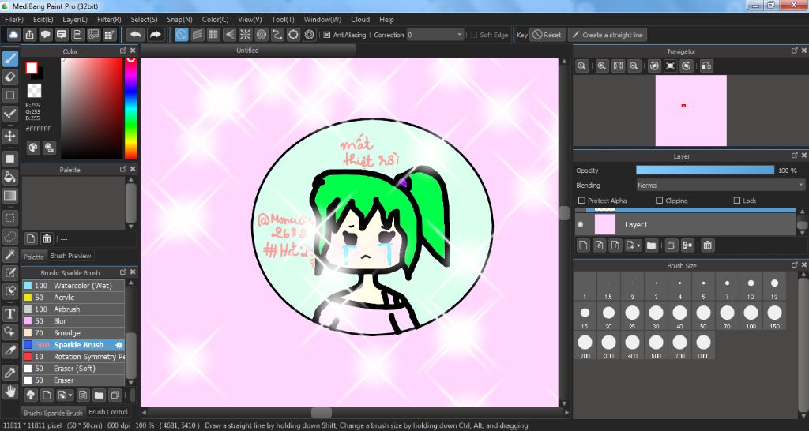Enable the crisscross grid snap

[x=213, y=35]
